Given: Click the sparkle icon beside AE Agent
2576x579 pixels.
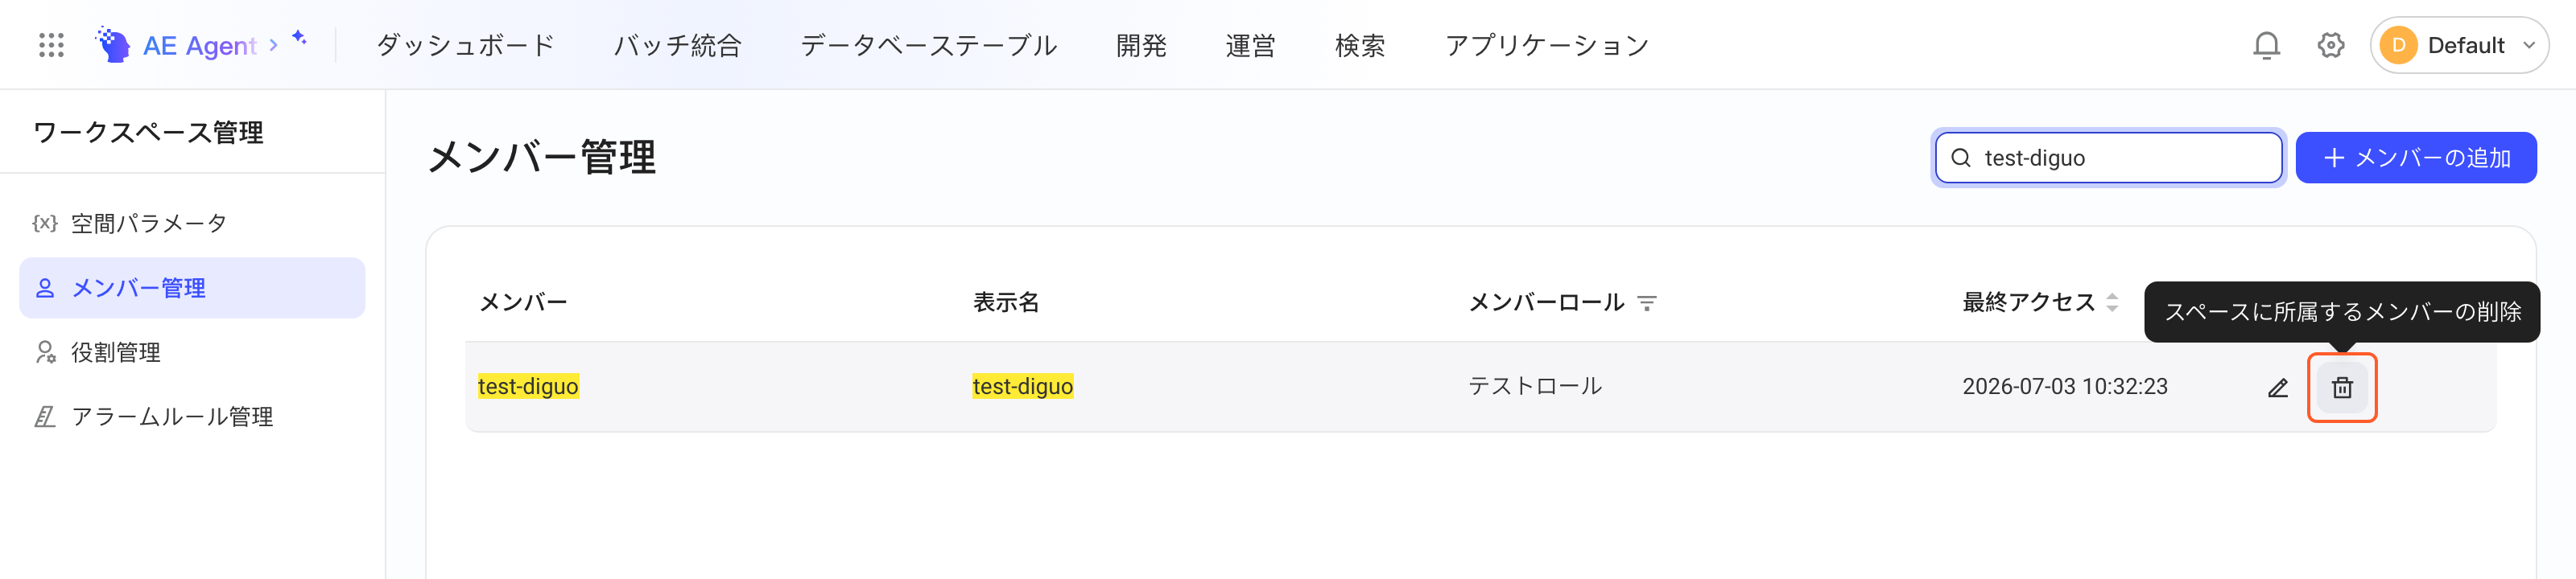Looking at the screenshot, I should [x=299, y=38].
